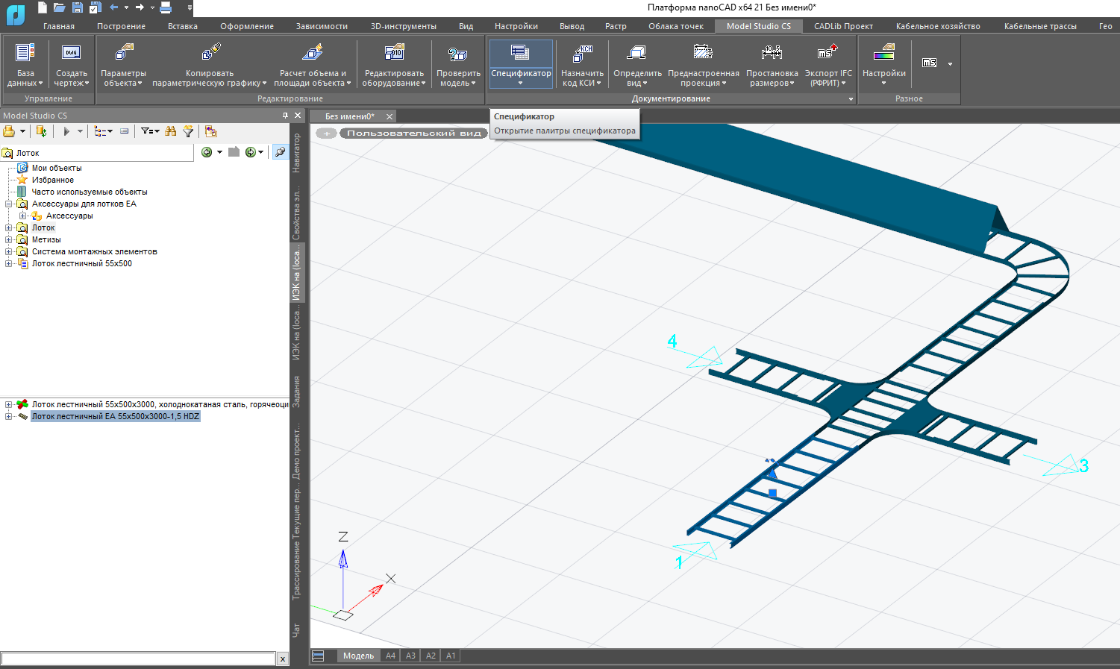Click the layout list icon left of Модель tab
Viewport: 1120px width, 669px height.
click(x=319, y=656)
